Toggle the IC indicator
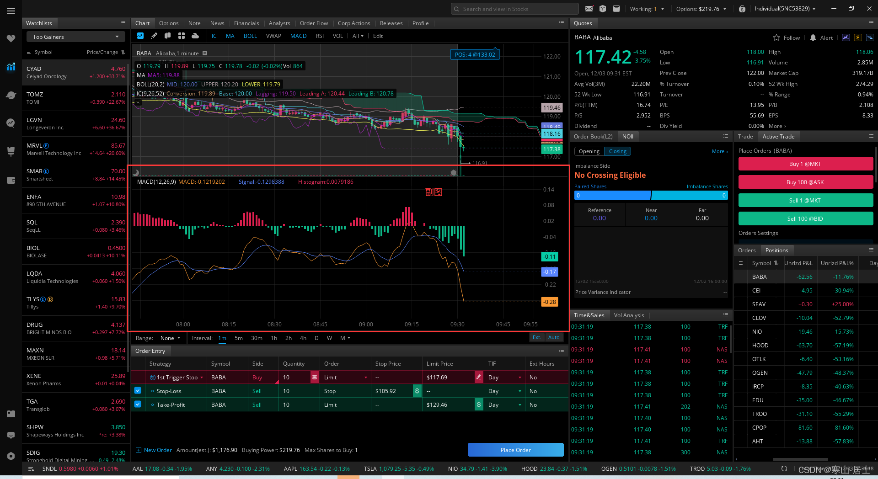Screen dimensions: 878x479 click(214, 36)
